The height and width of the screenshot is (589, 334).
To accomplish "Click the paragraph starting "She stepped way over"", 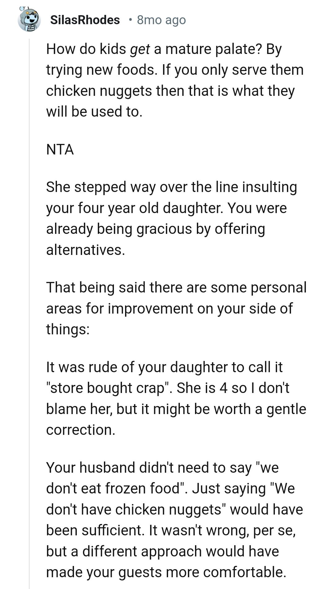I will [x=171, y=218].
